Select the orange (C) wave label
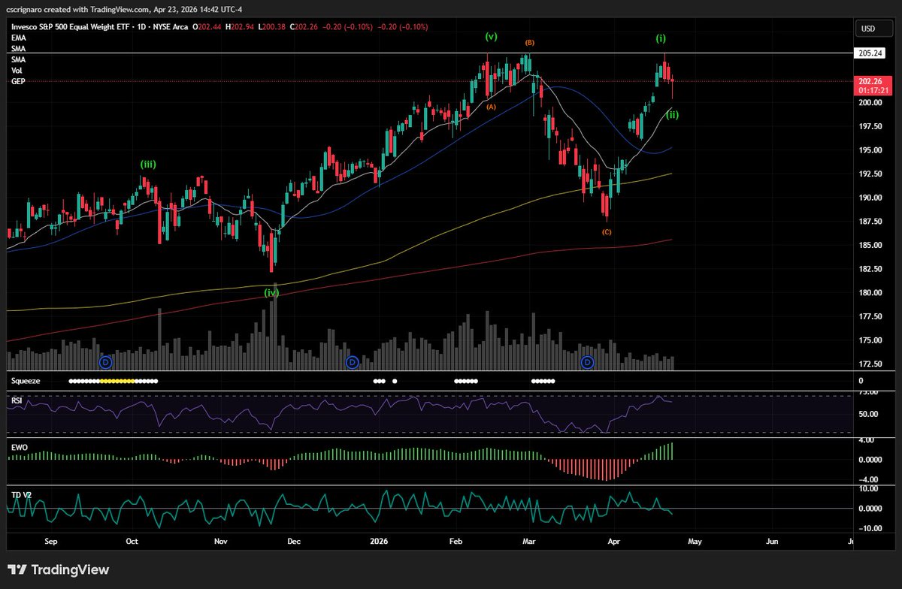The width and height of the screenshot is (902, 589). [x=607, y=232]
